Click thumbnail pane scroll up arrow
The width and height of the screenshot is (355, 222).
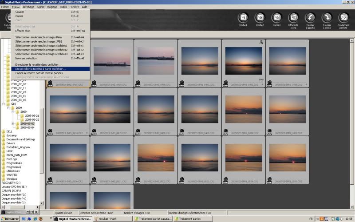tap(352, 41)
